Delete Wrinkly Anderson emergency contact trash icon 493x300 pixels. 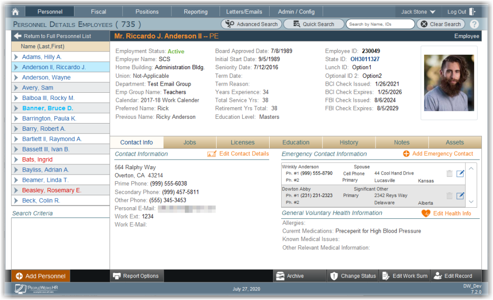click(449, 174)
